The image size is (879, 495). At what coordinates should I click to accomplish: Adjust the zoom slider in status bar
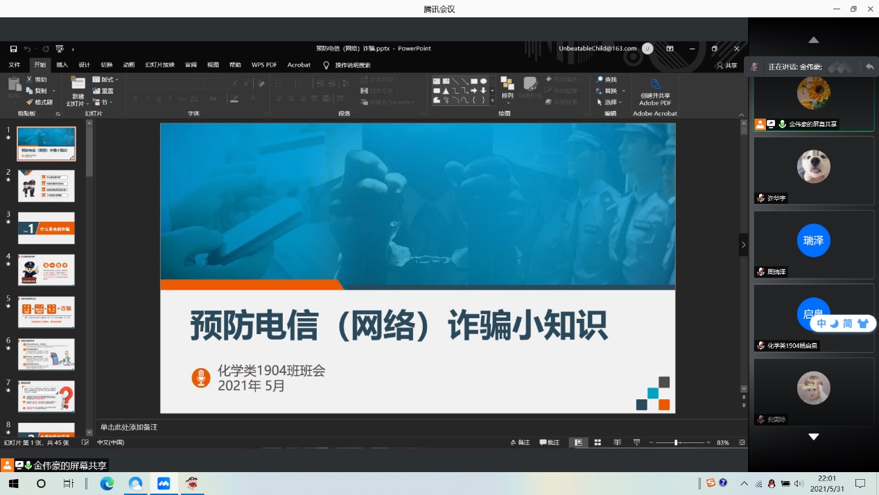[676, 442]
